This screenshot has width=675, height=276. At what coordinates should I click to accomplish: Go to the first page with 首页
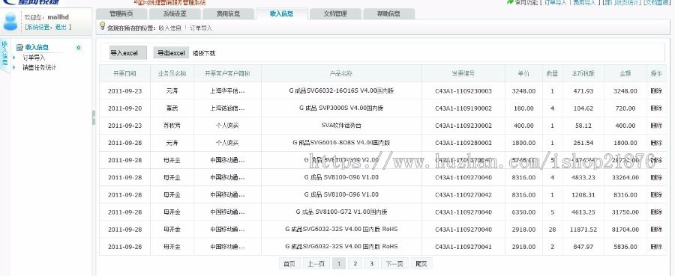289,263
